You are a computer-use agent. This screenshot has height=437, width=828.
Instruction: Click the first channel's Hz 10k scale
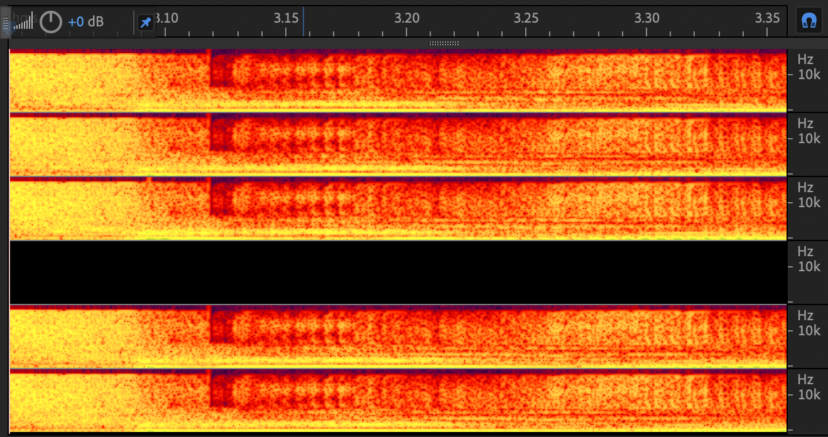tap(807, 68)
